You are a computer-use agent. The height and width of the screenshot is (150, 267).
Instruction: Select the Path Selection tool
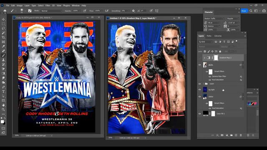[x=3, y=96]
